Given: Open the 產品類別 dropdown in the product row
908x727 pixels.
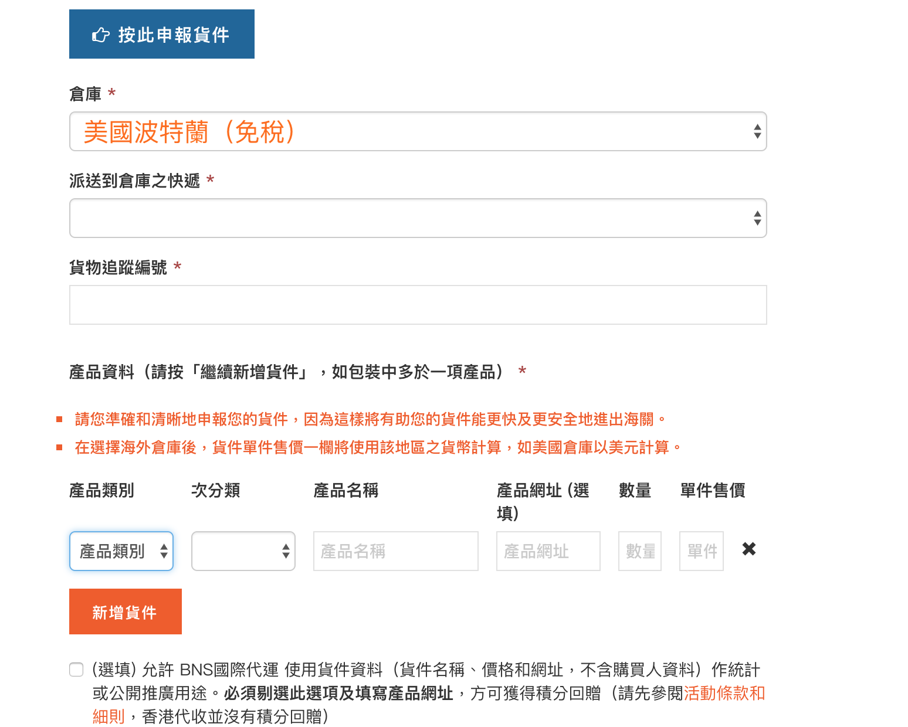Looking at the screenshot, I should click(121, 551).
